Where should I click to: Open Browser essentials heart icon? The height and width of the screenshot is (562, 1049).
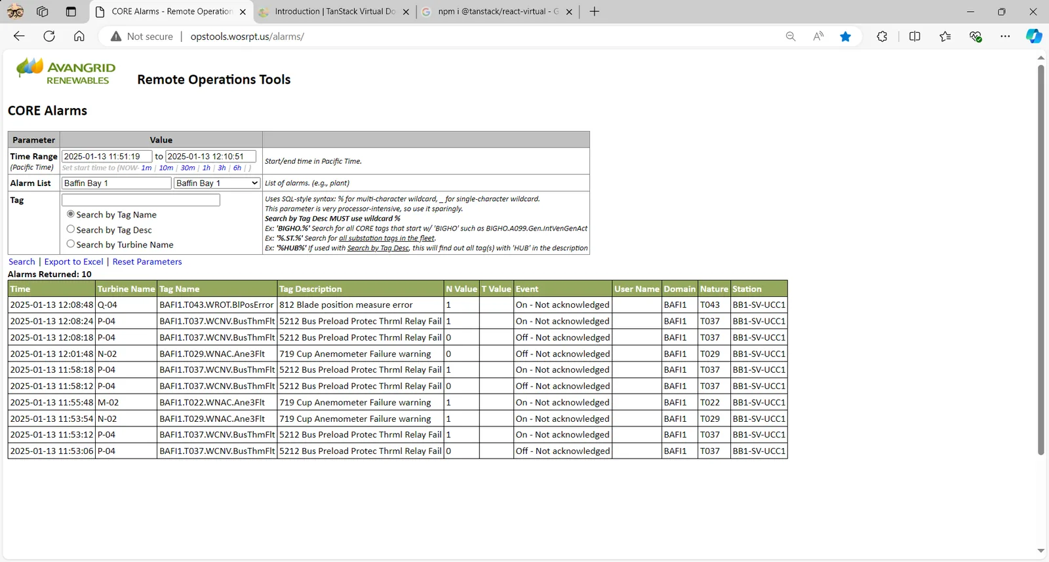(x=976, y=37)
